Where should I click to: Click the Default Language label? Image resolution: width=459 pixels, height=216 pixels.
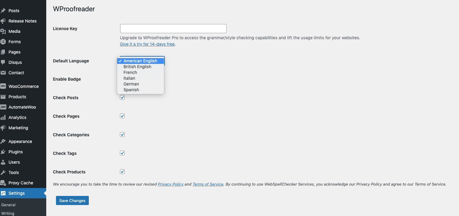point(71,61)
